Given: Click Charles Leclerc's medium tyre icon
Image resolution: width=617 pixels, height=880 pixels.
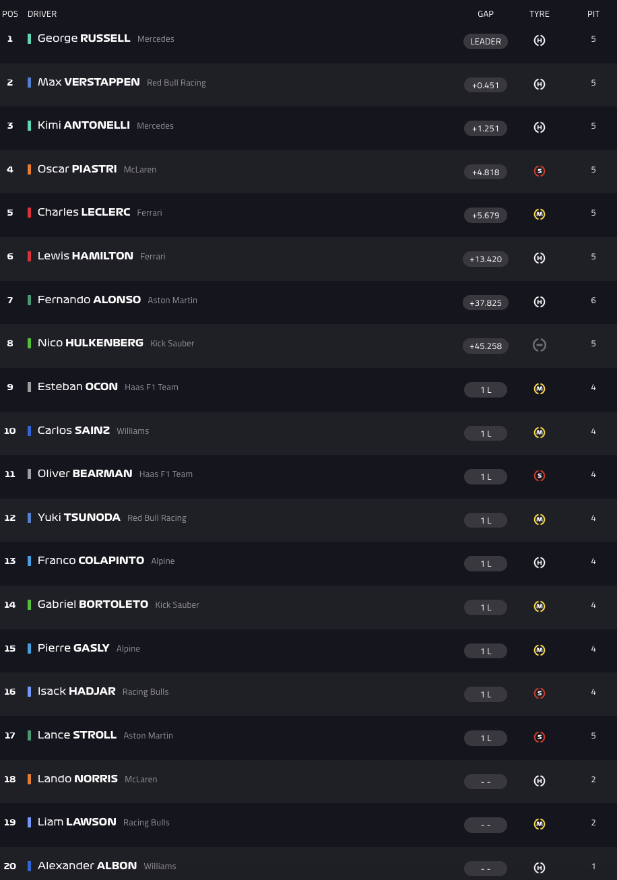Looking at the screenshot, I should tap(539, 214).
